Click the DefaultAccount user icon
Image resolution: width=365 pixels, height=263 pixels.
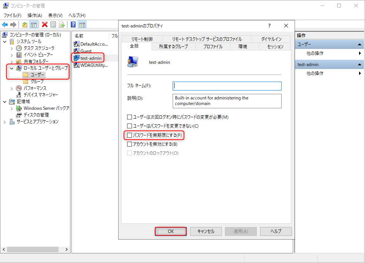(77, 44)
